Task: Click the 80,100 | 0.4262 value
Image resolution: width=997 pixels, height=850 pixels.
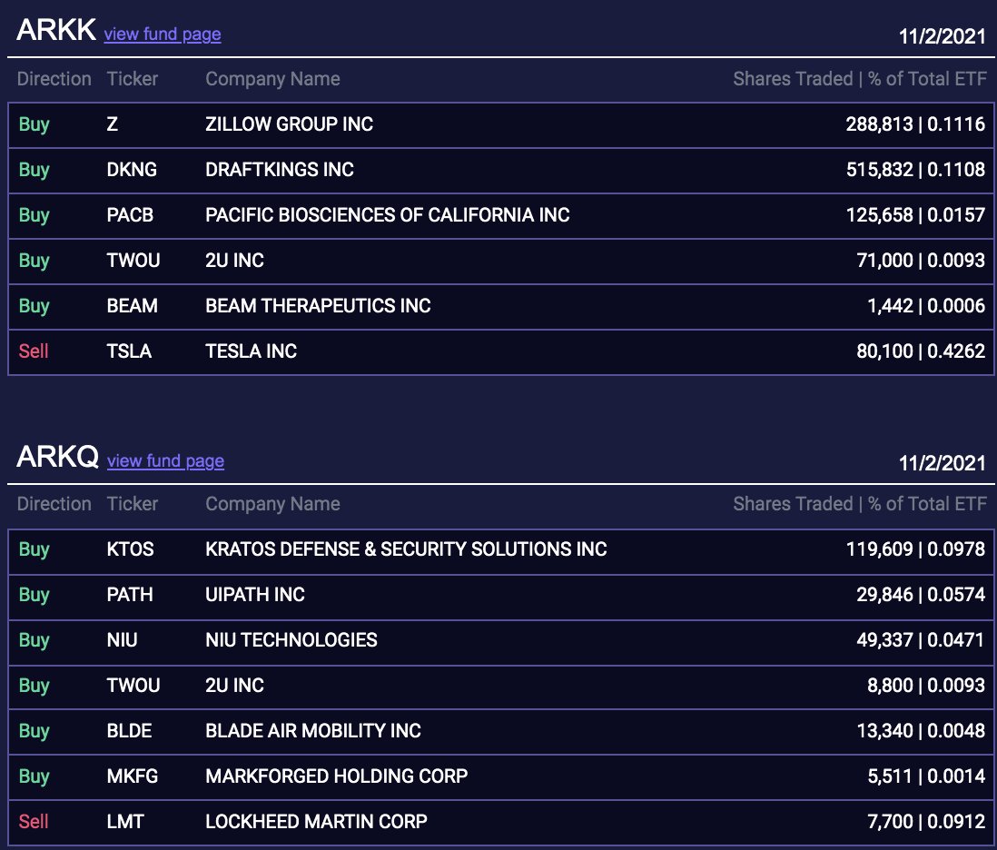Action: click(x=921, y=351)
